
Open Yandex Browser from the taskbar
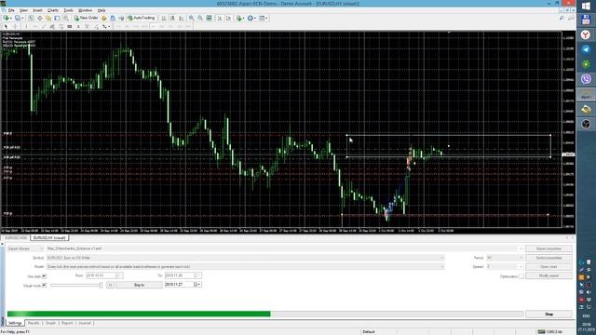(586, 34)
